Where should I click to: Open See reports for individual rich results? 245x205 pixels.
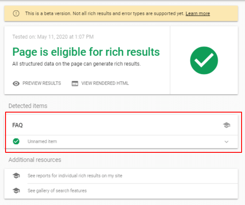coord(75,175)
